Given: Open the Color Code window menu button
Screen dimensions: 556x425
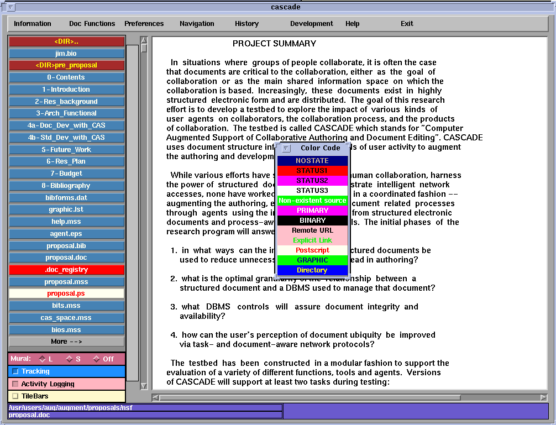Looking at the screenshot, I should (286, 148).
